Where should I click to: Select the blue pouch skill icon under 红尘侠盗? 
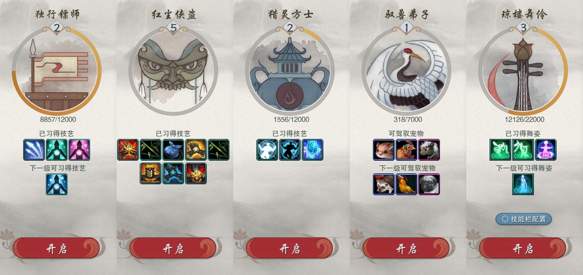pos(173,150)
